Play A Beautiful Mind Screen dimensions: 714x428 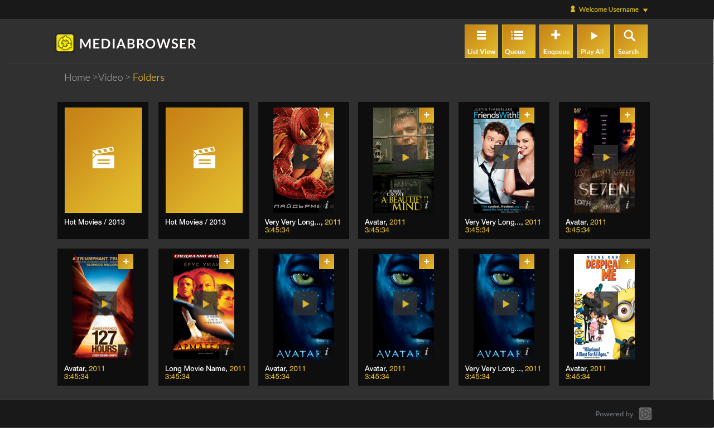(405, 157)
